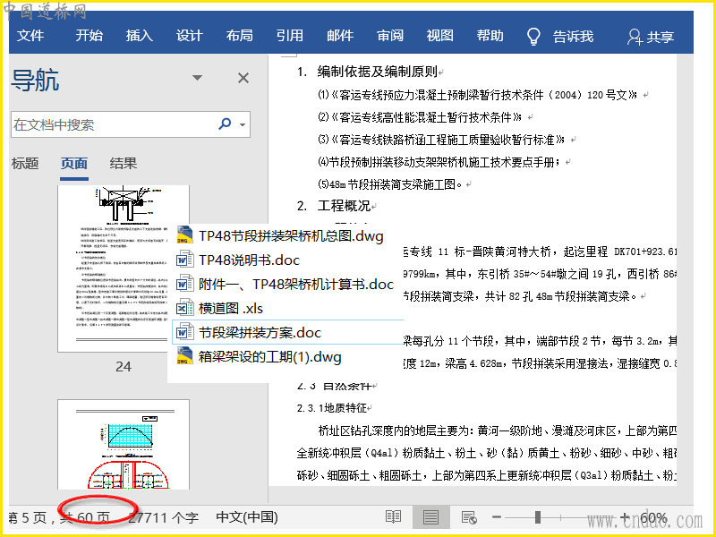Close the 导航 navigation pane

pos(243,78)
